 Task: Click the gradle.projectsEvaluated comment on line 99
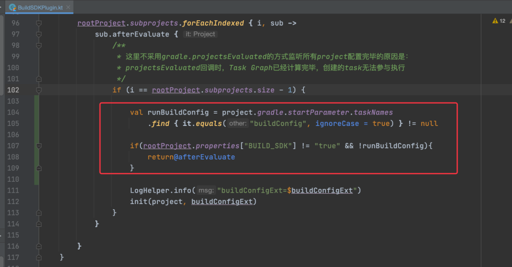click(214, 57)
